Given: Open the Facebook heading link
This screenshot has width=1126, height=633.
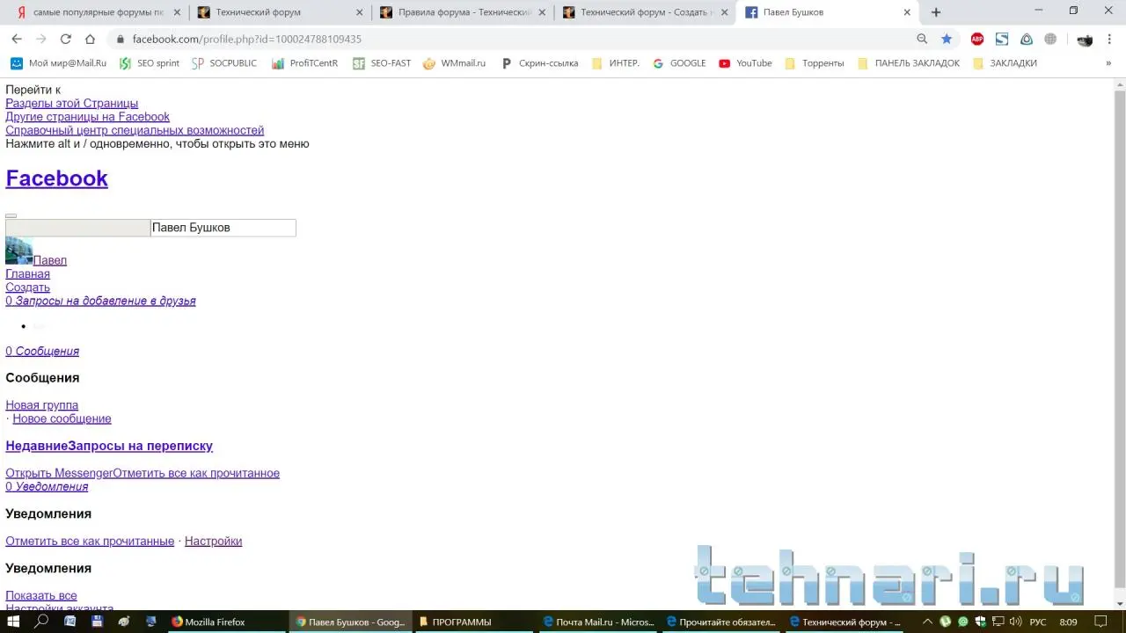Looking at the screenshot, I should (x=56, y=178).
